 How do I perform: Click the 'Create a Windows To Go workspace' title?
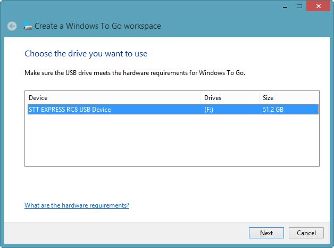click(x=98, y=26)
